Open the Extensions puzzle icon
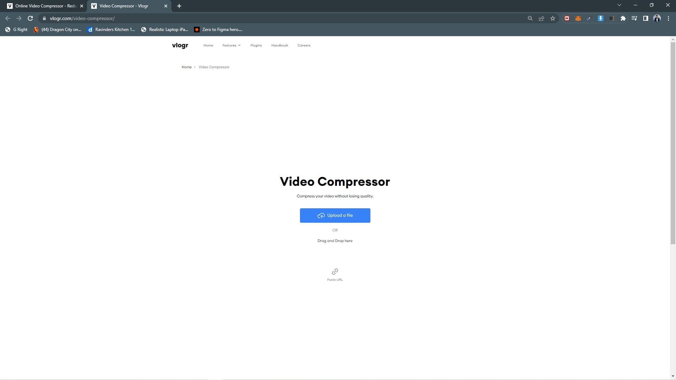The height and width of the screenshot is (380, 676). 623,18
